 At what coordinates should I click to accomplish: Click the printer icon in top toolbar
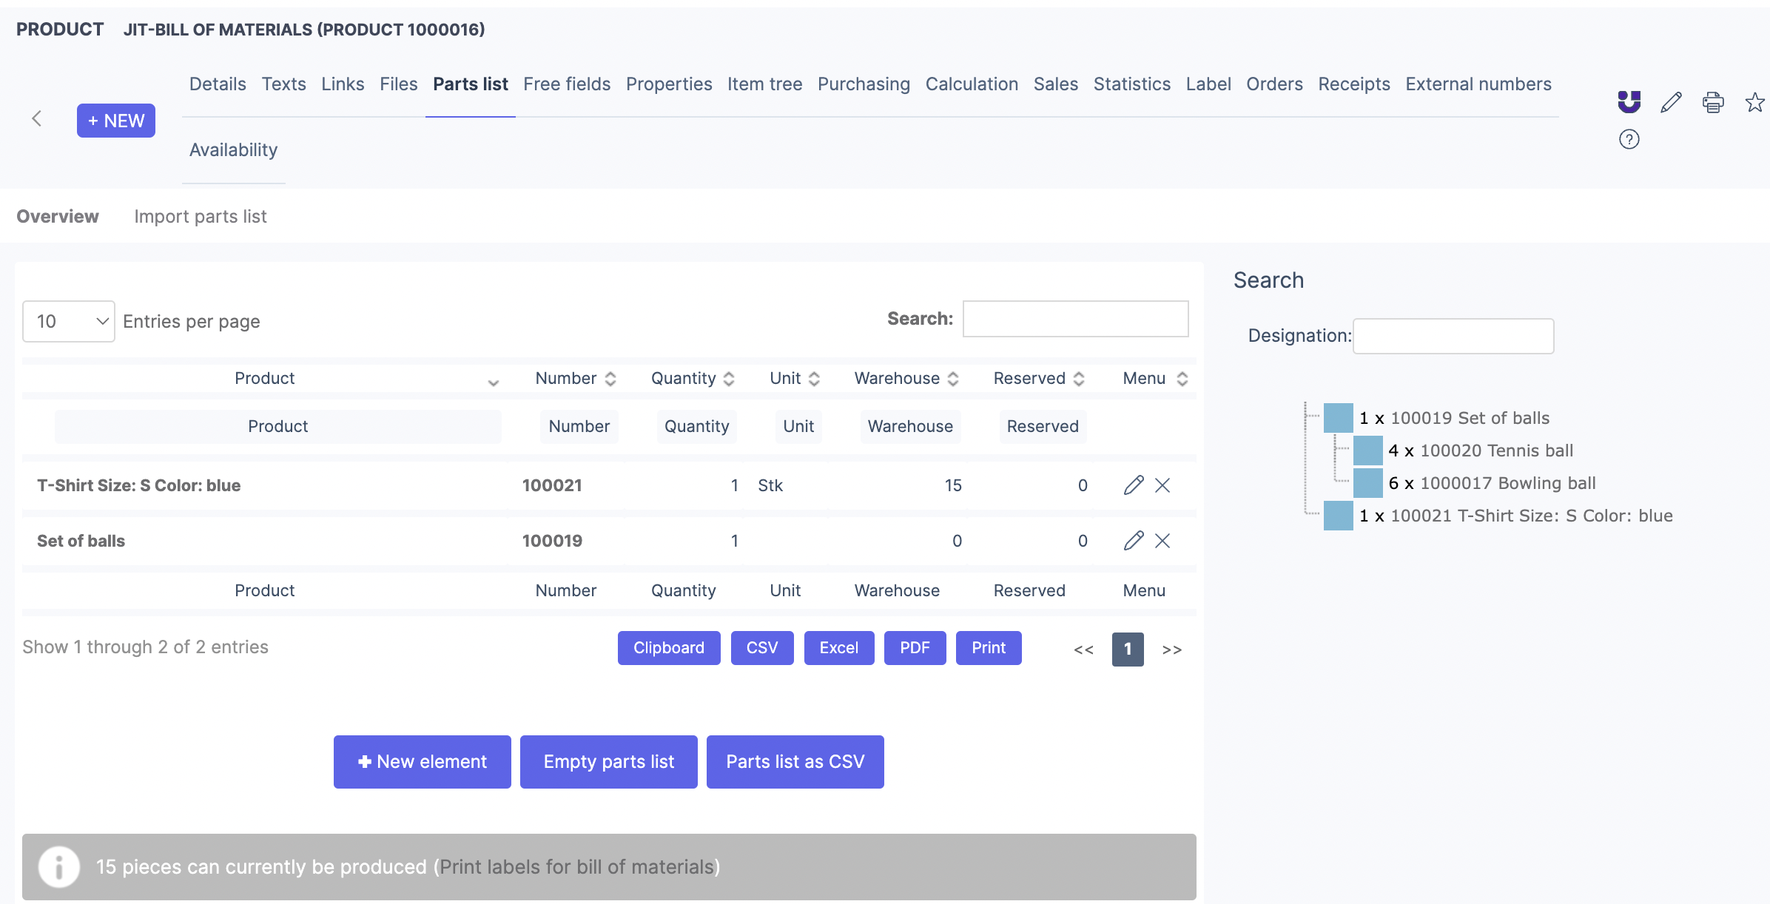point(1713,102)
